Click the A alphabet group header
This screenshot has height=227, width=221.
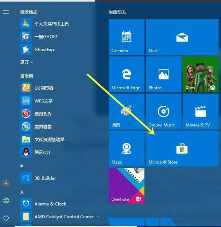22,192
